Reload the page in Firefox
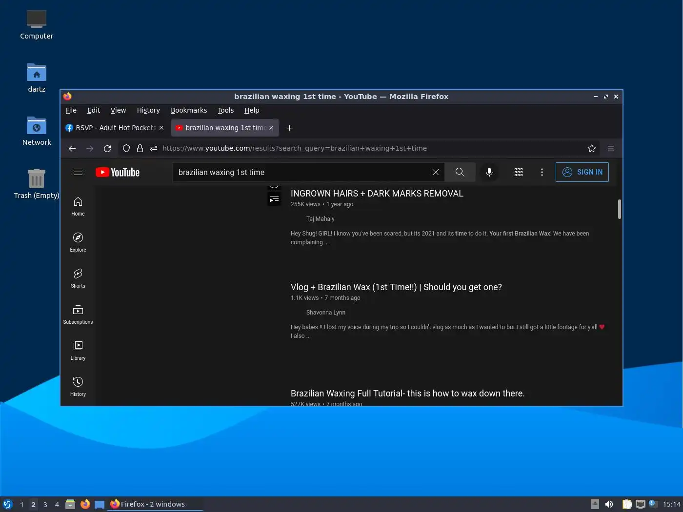The image size is (683, 512). click(x=107, y=148)
